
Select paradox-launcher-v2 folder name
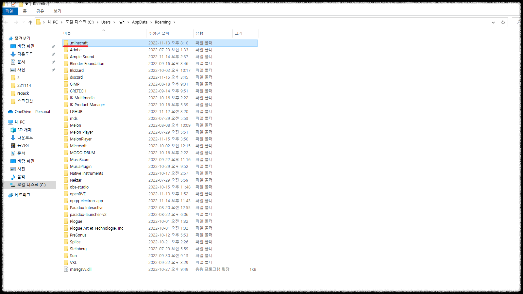click(88, 214)
